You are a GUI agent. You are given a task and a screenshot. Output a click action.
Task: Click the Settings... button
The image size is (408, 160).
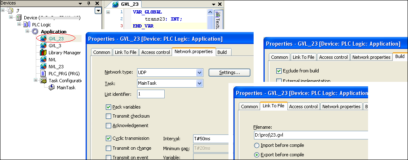coord(229,72)
